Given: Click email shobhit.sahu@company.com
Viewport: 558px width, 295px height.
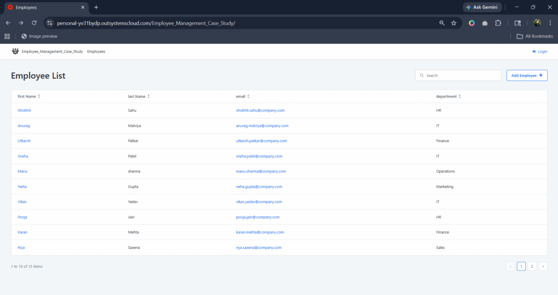Looking at the screenshot, I should click(260, 110).
